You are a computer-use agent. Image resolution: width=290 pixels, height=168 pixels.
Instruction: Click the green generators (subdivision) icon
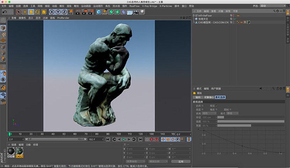pos(111,12)
